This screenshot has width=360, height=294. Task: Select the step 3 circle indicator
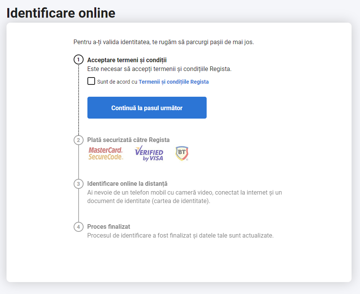click(79, 184)
